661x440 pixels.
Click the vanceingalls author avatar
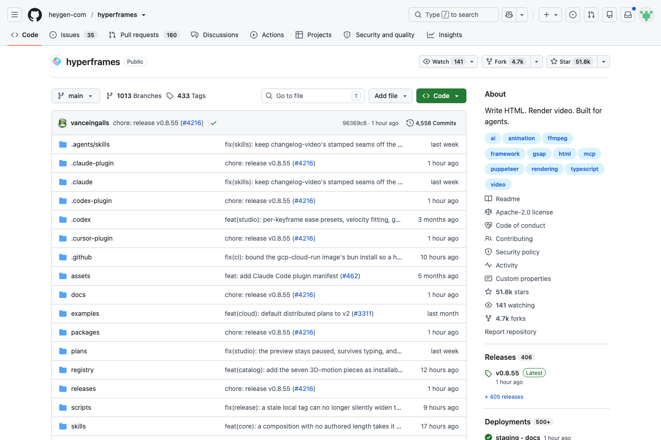coord(62,123)
